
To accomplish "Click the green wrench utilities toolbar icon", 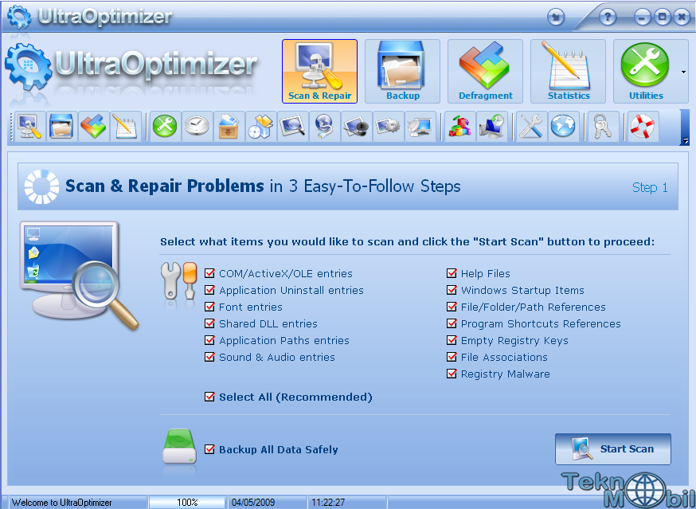I will tap(165, 127).
